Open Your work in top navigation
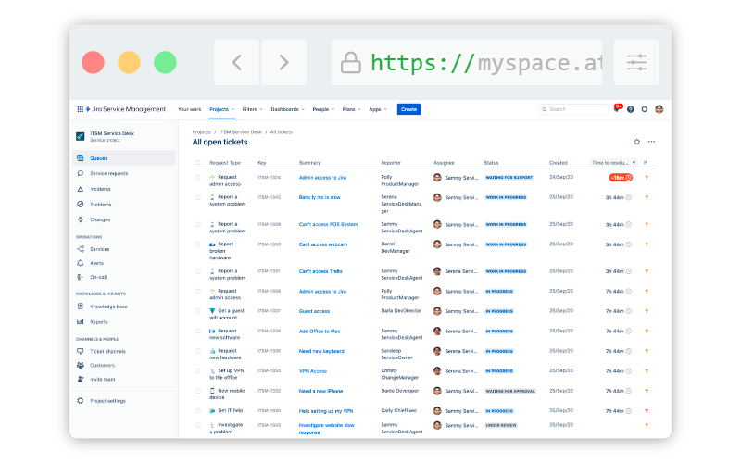Image resolution: width=741 pixels, height=463 pixels. (x=190, y=109)
